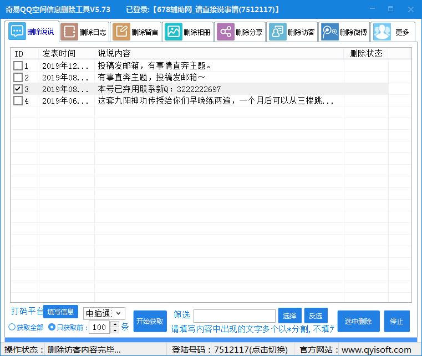Select the row starting 这套九阳神功传授给你们

200,101
